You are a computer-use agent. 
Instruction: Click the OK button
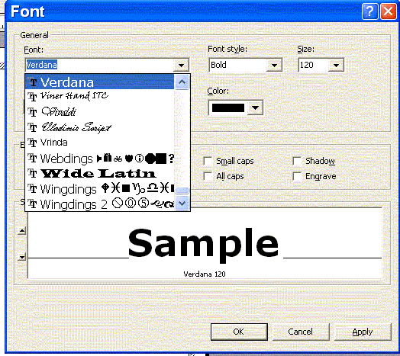(x=239, y=332)
